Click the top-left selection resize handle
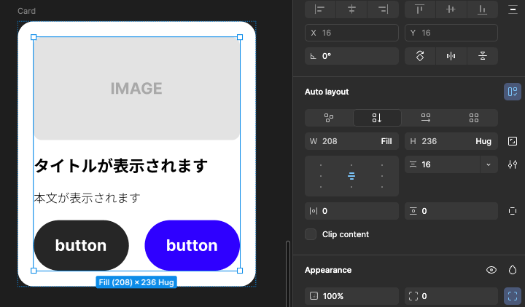525x307 pixels. pos(34,37)
